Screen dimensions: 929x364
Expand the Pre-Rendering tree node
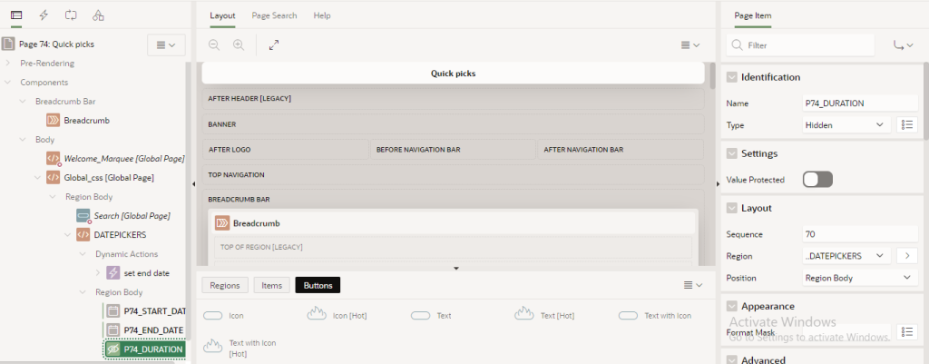click(8, 63)
